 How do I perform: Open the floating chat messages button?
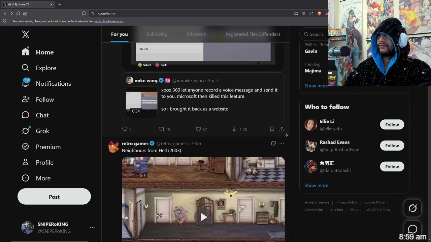coord(412,229)
